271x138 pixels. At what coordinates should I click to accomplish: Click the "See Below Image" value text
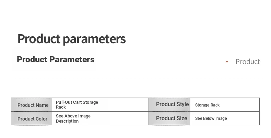[x=211, y=118]
